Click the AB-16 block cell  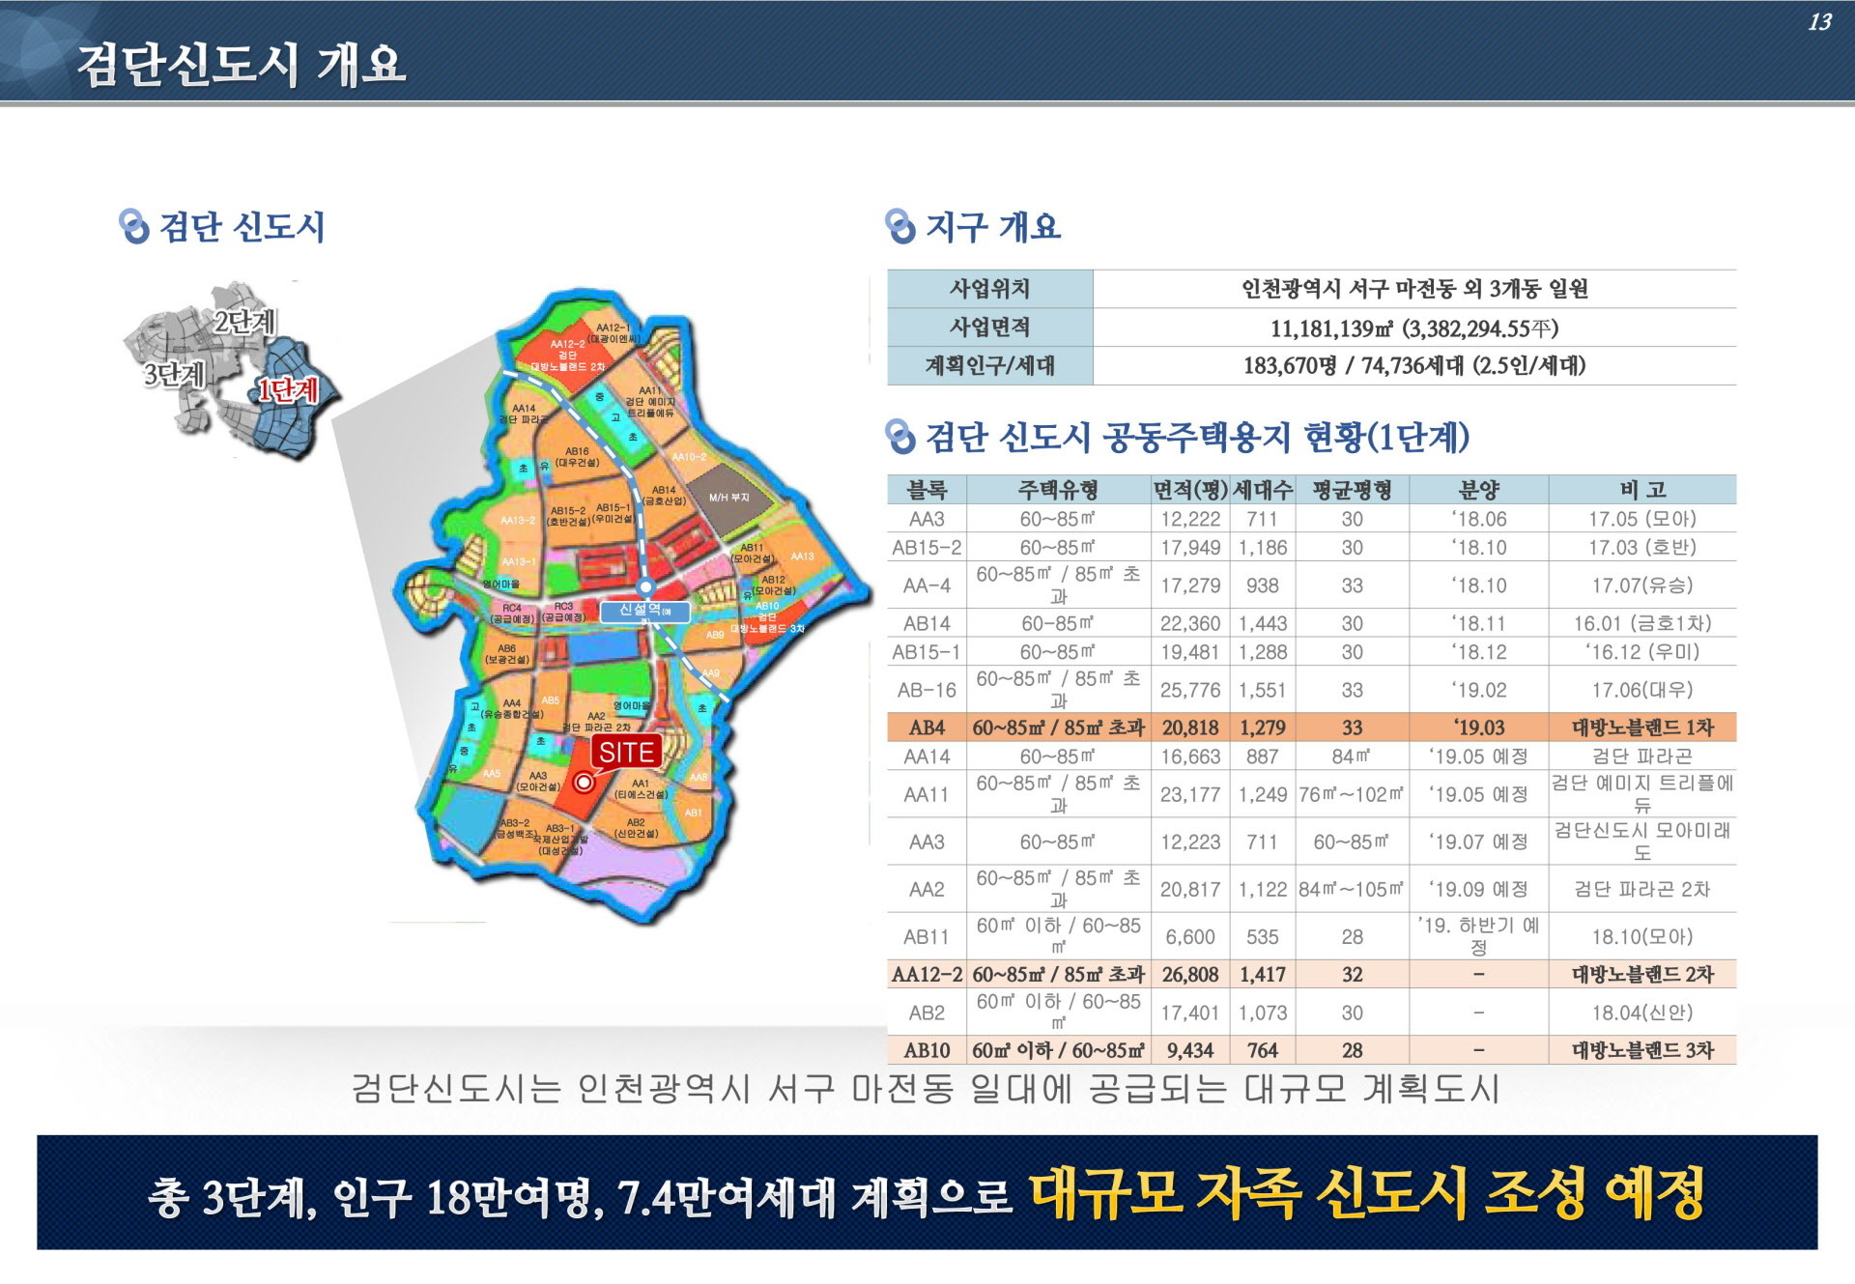[x=927, y=690]
